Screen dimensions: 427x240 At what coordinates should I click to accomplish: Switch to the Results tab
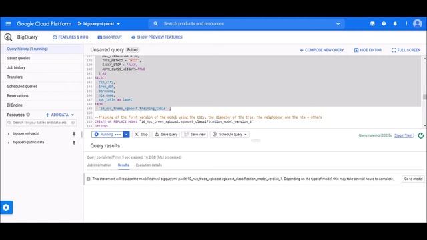(x=123, y=165)
